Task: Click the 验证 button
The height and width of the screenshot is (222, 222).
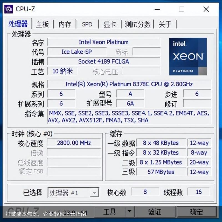Action: [155, 212]
